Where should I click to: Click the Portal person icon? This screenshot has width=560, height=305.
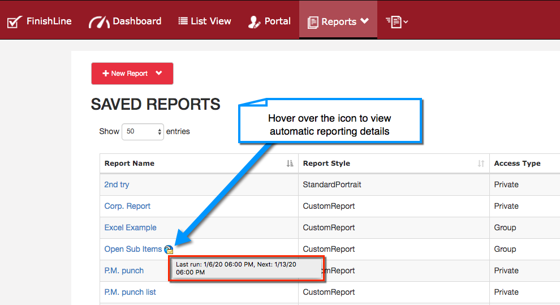pyautogui.click(x=254, y=22)
